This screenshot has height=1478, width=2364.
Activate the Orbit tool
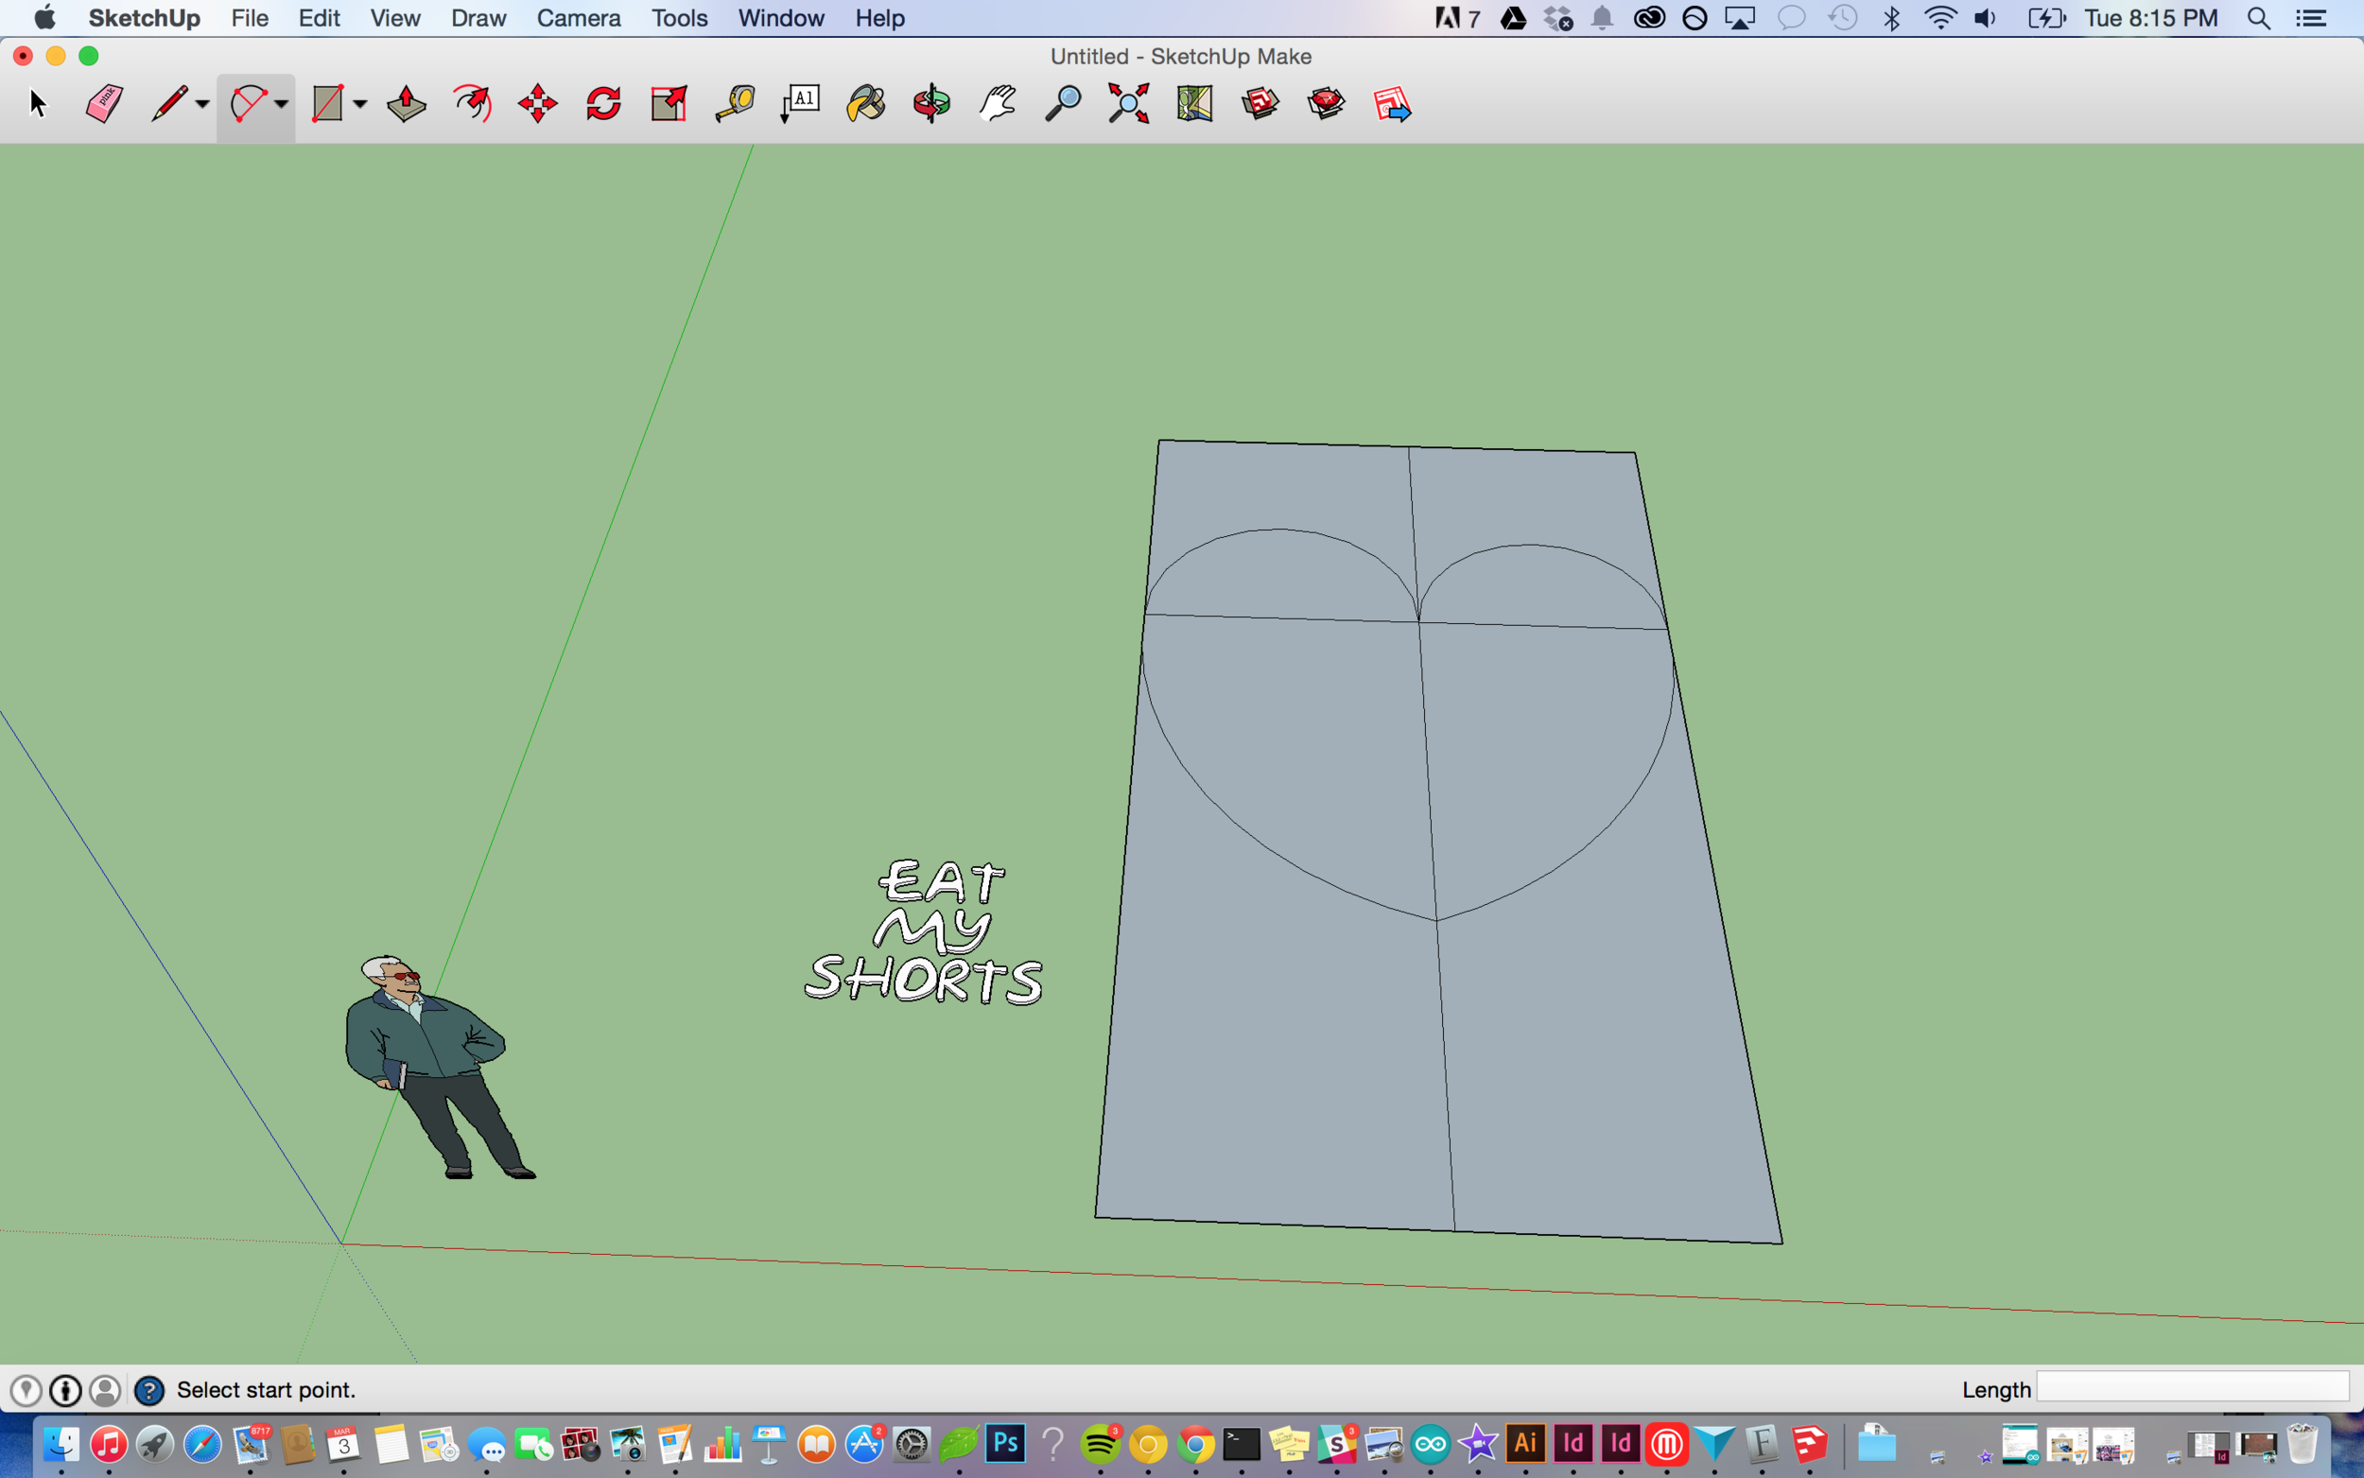click(x=931, y=104)
